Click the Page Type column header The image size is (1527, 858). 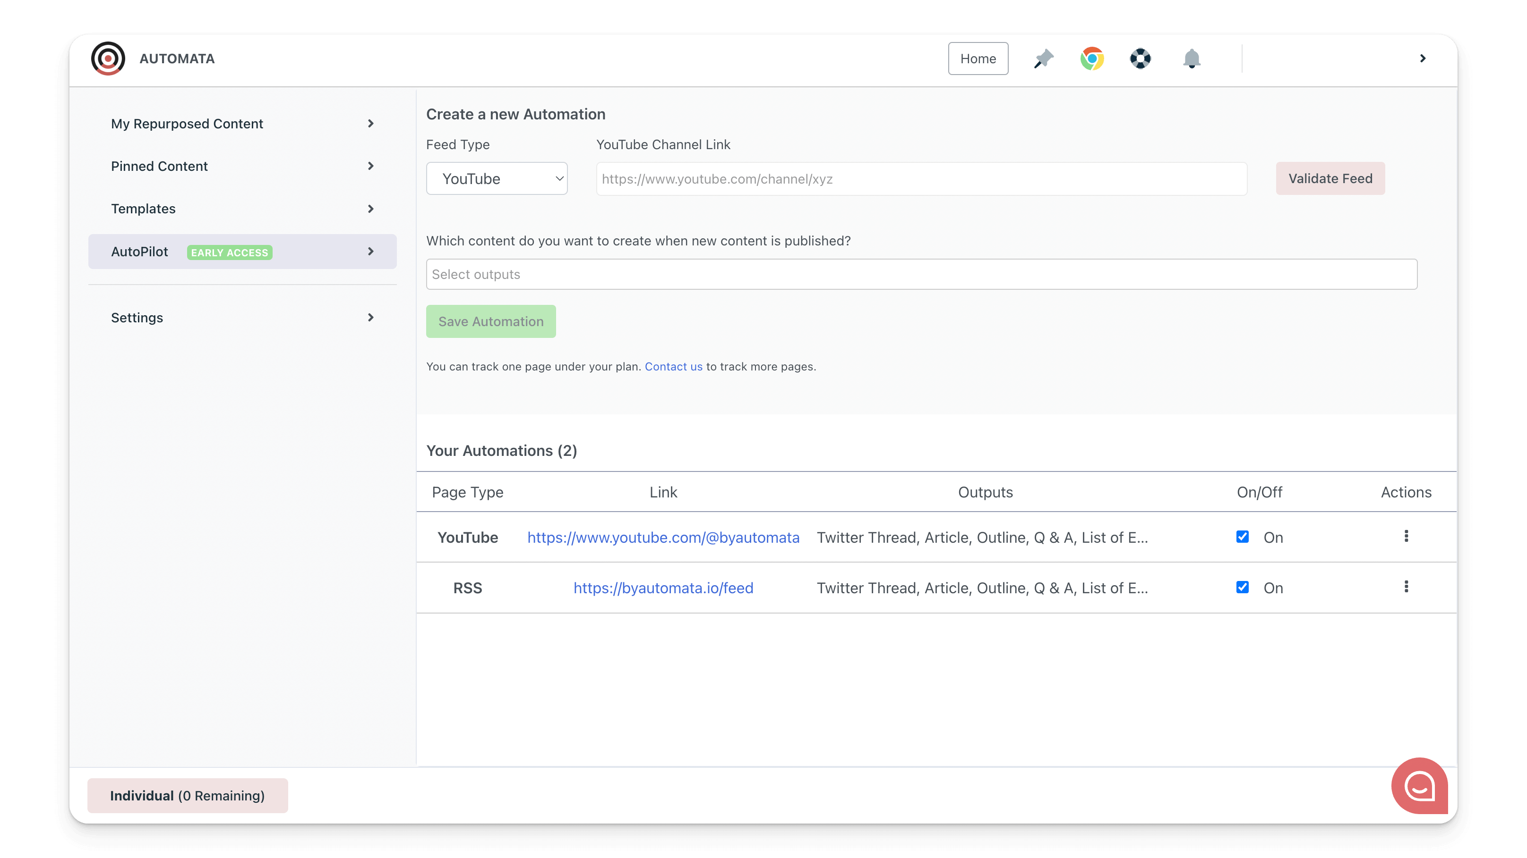point(468,492)
